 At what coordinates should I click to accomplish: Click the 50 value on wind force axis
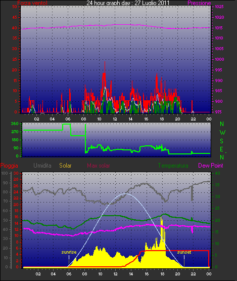click(15, 7)
